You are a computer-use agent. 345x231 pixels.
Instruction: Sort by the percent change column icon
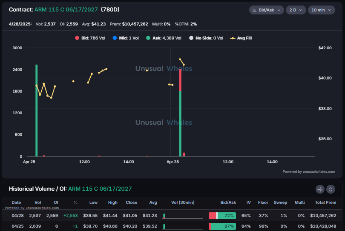coord(75,203)
